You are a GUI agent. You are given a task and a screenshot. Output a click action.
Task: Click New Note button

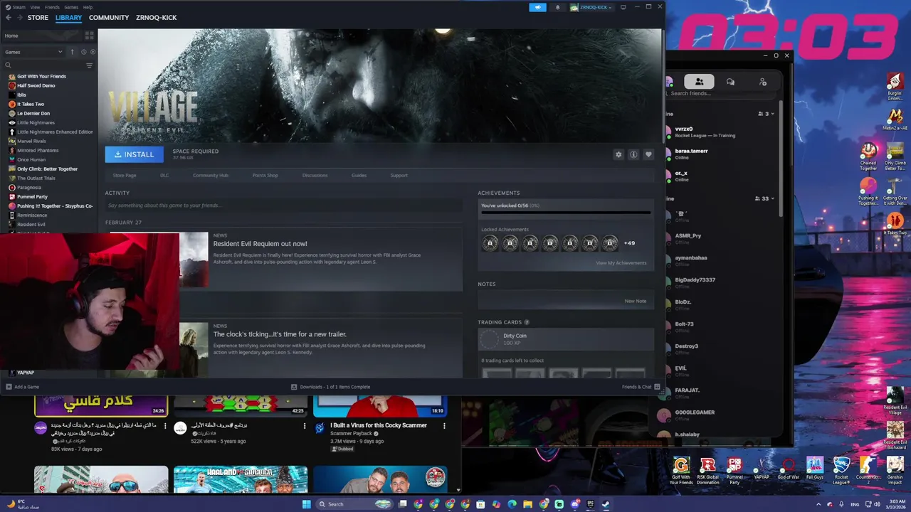636,301
